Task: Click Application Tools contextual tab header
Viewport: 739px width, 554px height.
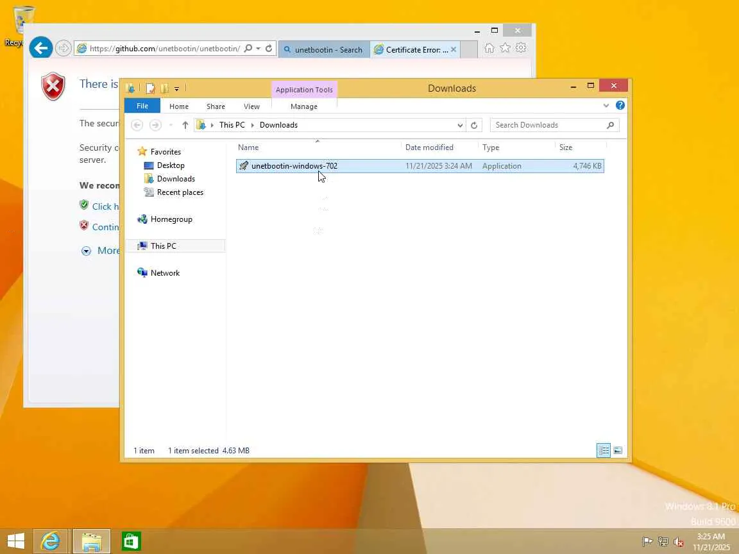Action: (x=304, y=90)
